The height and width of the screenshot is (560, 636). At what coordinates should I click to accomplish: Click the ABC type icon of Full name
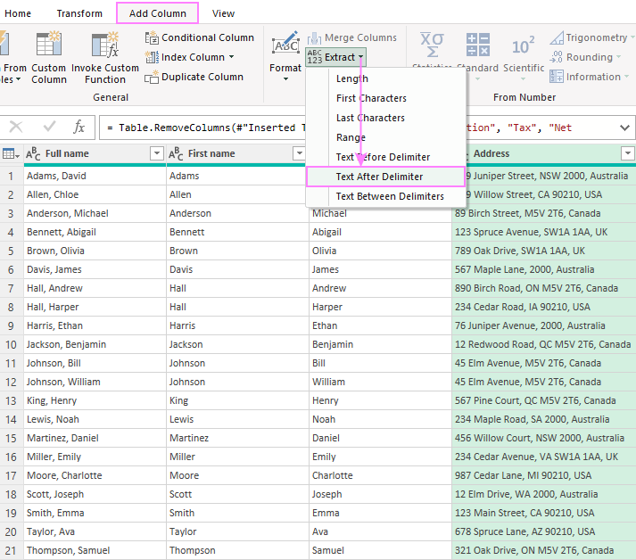(x=33, y=154)
